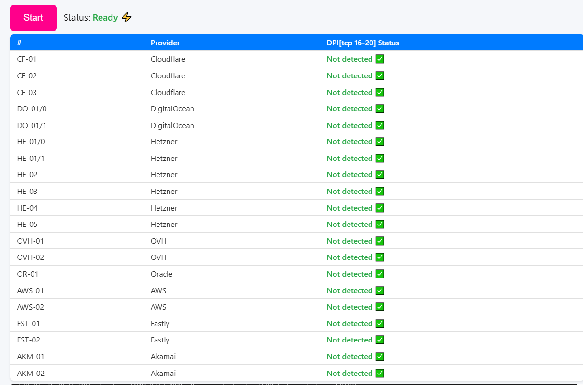The height and width of the screenshot is (385, 583).
Task: Click the lightning bolt status icon
Action: tap(126, 18)
